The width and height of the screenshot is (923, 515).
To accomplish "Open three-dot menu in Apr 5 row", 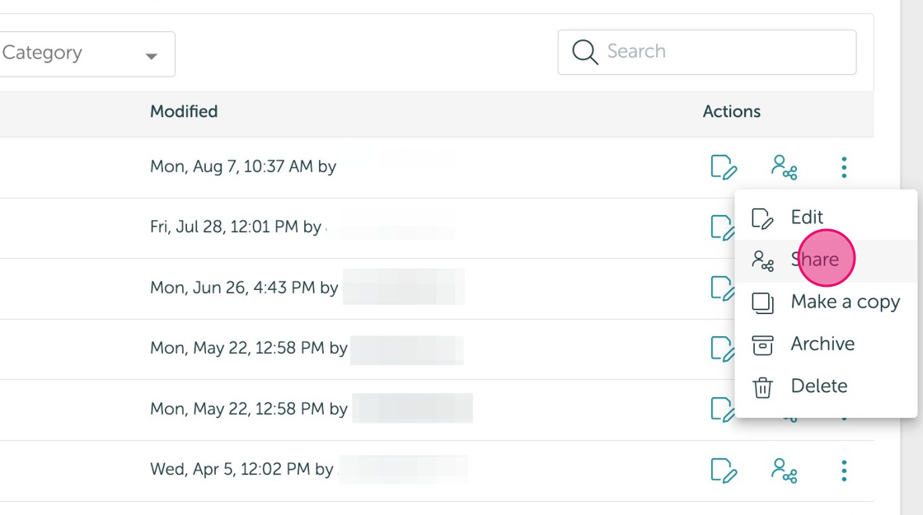I will tap(844, 471).
